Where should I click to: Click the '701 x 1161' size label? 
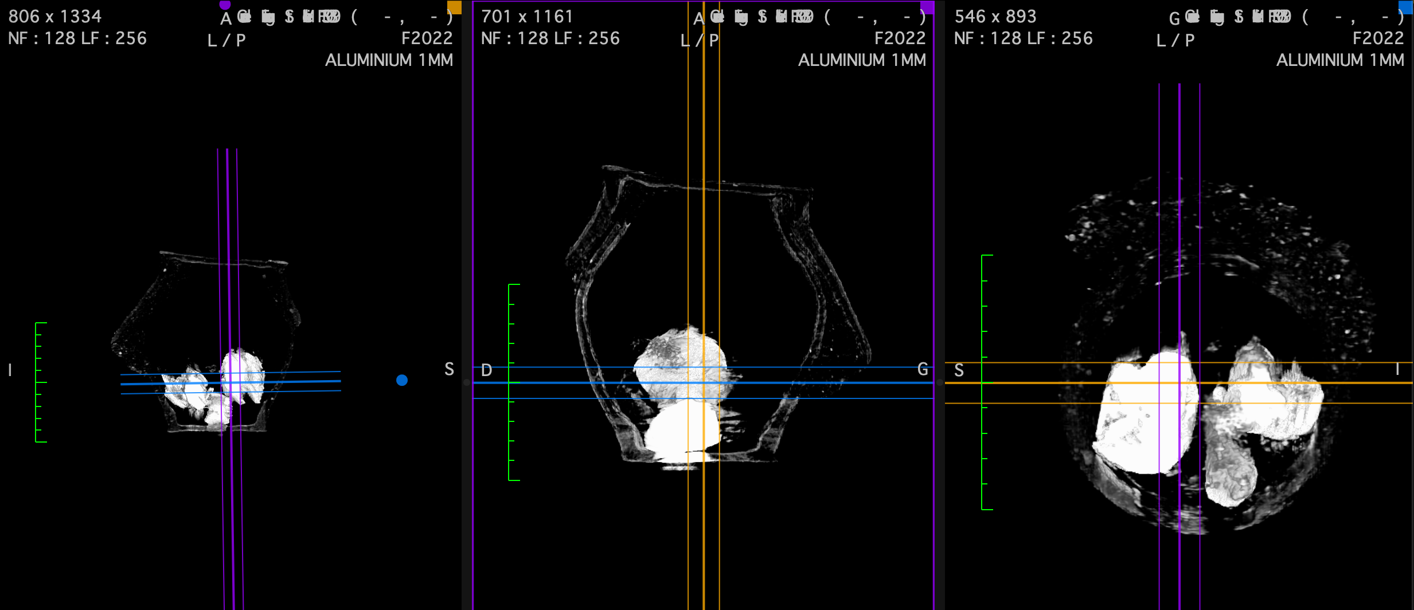pyautogui.click(x=527, y=17)
